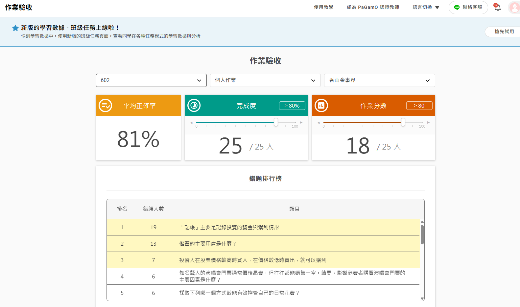Click the notification bell icon
The width and height of the screenshot is (520, 307).
click(498, 8)
